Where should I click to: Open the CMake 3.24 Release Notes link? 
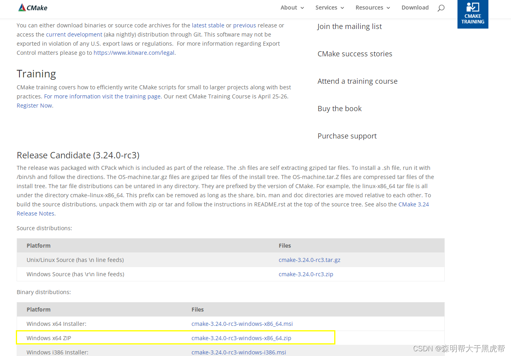click(413, 204)
